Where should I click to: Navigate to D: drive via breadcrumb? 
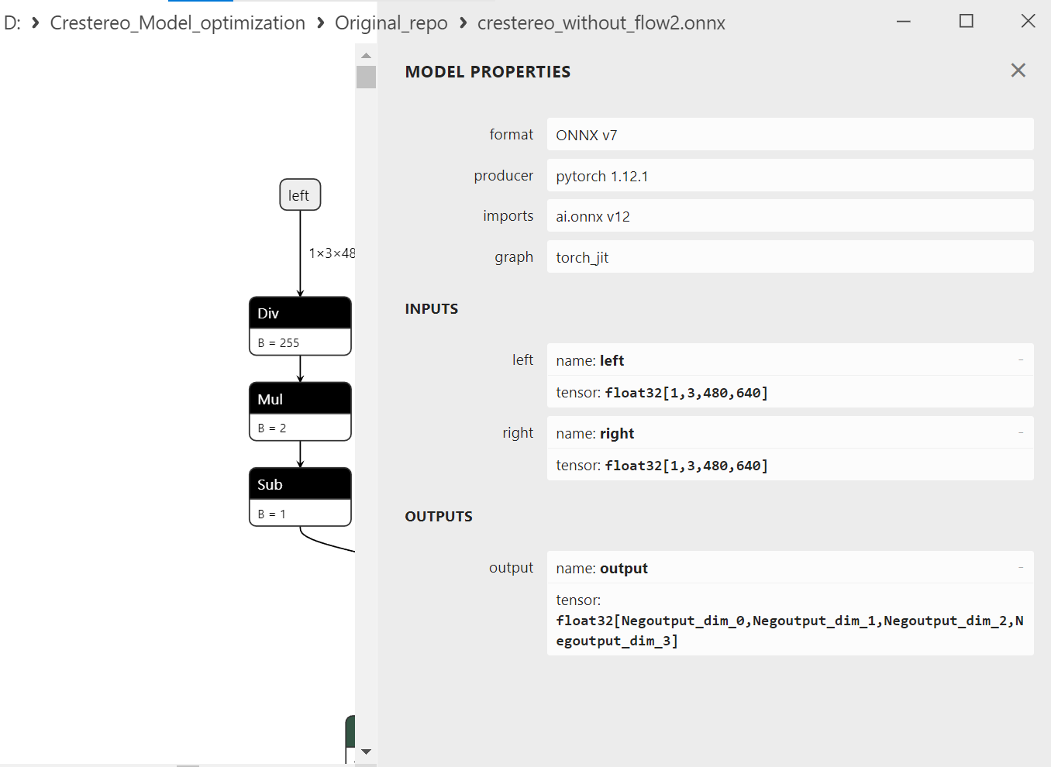pos(12,22)
